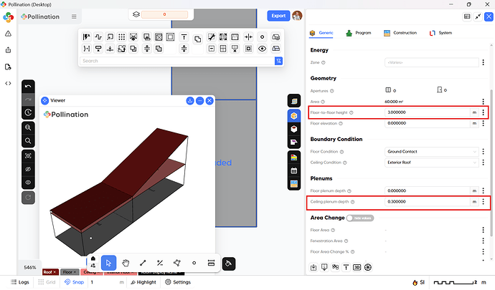Click the SI units button
495x290 pixels.
pos(419,282)
